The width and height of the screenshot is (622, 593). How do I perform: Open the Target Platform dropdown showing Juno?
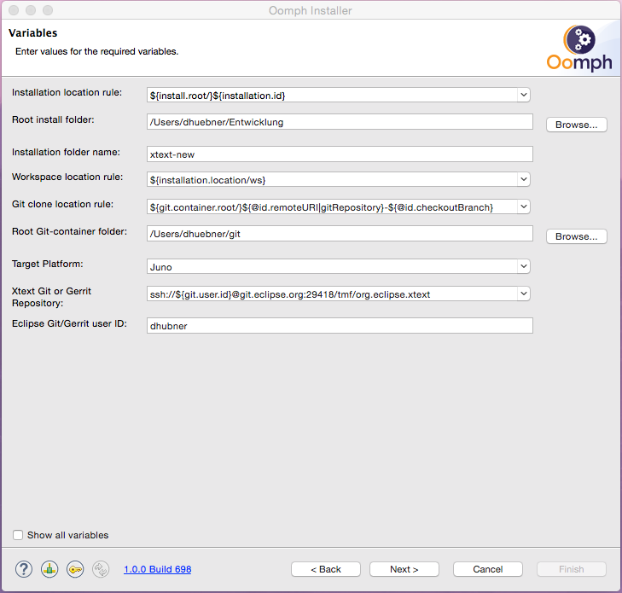(x=524, y=266)
